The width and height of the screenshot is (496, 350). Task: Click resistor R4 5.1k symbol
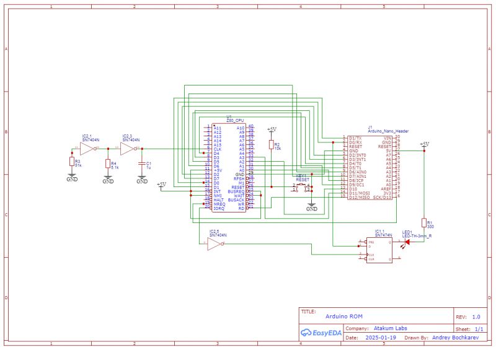click(108, 164)
